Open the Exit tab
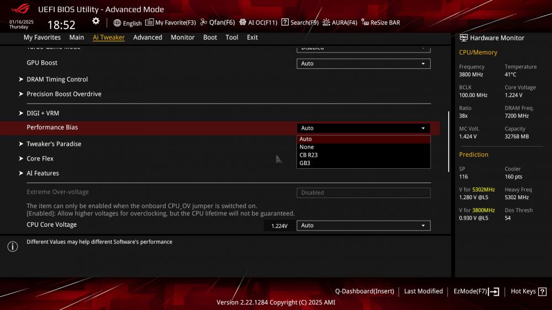 pyautogui.click(x=252, y=38)
